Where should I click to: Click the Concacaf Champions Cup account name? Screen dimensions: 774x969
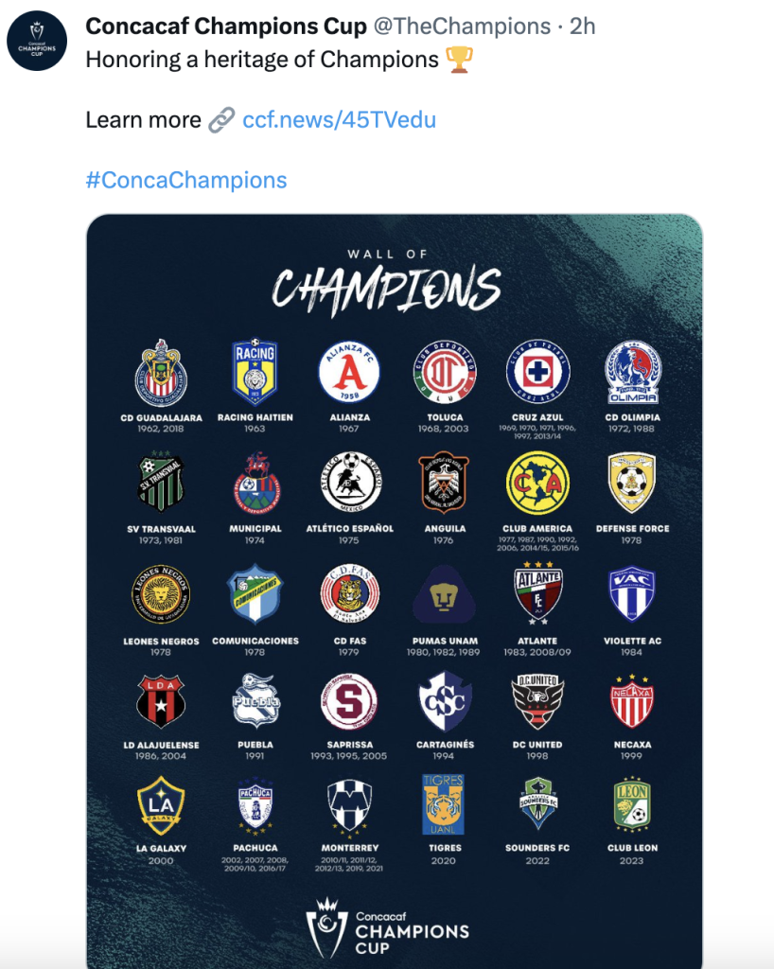(x=226, y=26)
